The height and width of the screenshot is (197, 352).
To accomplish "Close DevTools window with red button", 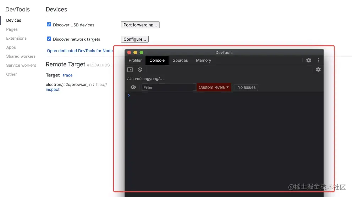I will (129, 52).
